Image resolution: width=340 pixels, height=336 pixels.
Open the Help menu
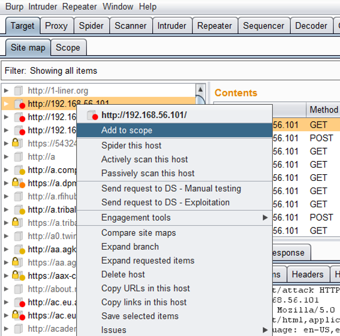[148, 7]
